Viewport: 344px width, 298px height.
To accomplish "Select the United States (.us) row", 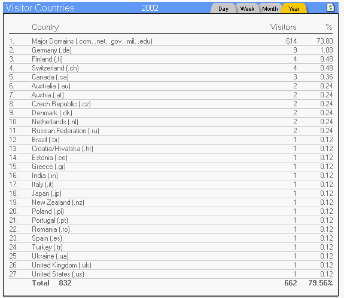I will [171, 274].
